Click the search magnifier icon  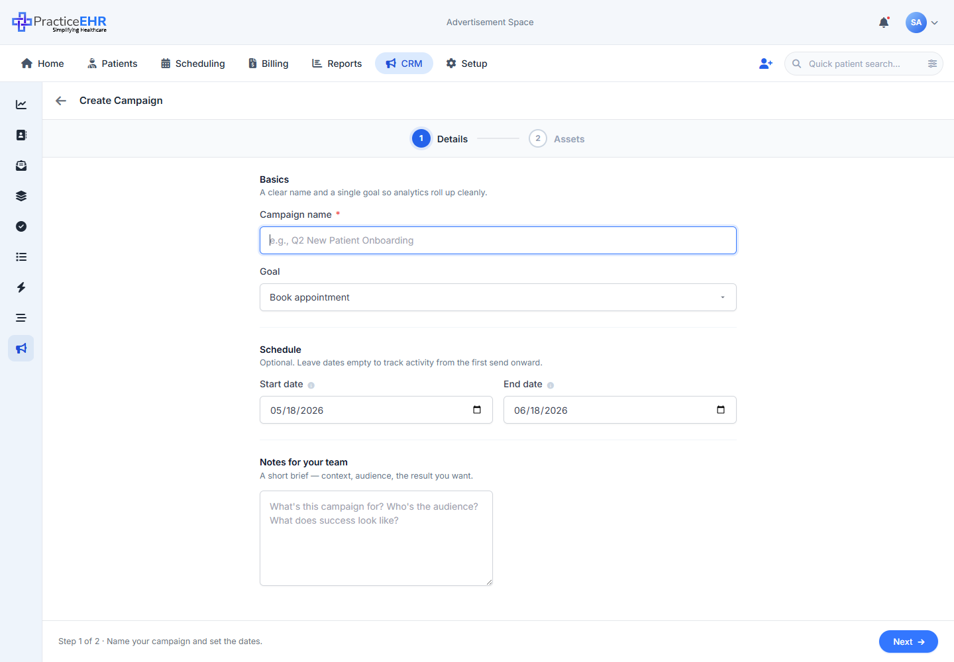pyautogui.click(x=797, y=64)
